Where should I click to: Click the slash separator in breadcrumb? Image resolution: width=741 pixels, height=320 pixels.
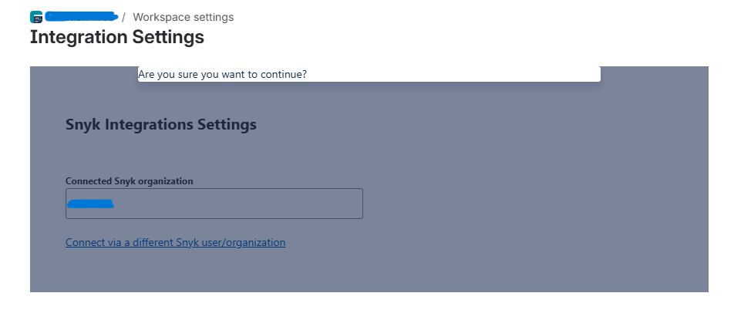click(x=123, y=17)
